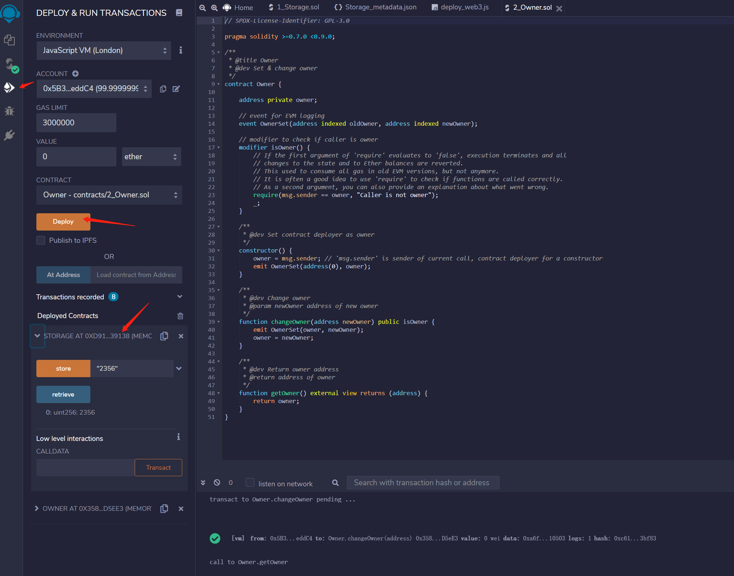Viewport: 734px width, 576px height.
Task: Click the terminal search magnifier icon
Action: tap(335, 483)
